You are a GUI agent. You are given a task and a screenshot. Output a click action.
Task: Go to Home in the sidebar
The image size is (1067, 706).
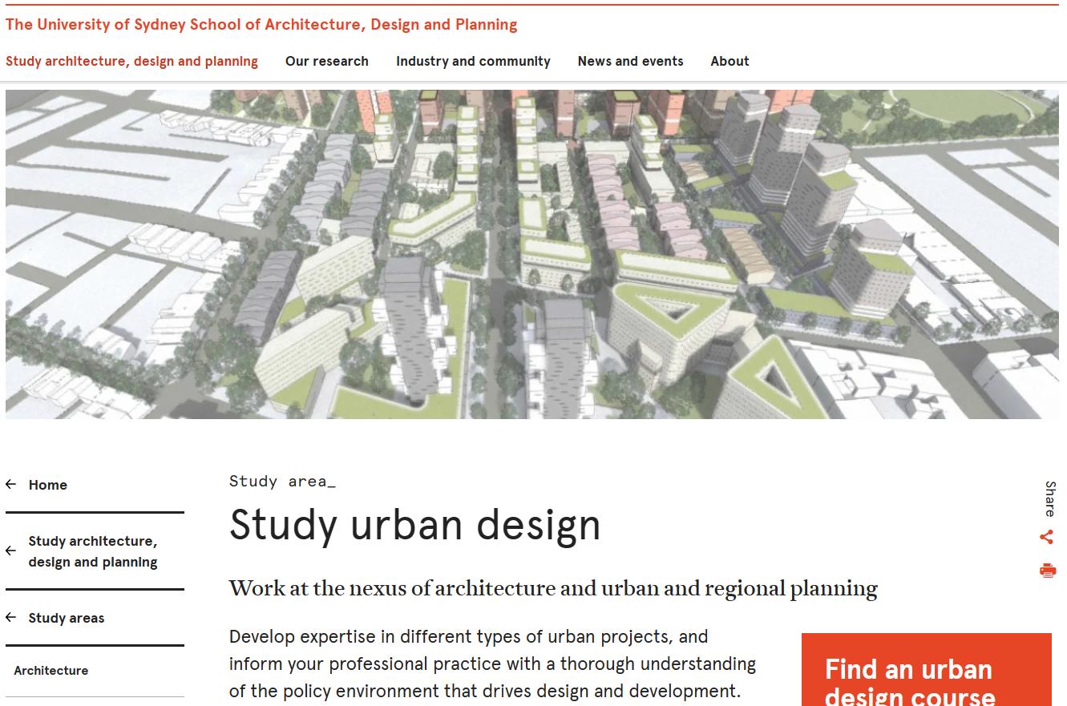coord(48,485)
